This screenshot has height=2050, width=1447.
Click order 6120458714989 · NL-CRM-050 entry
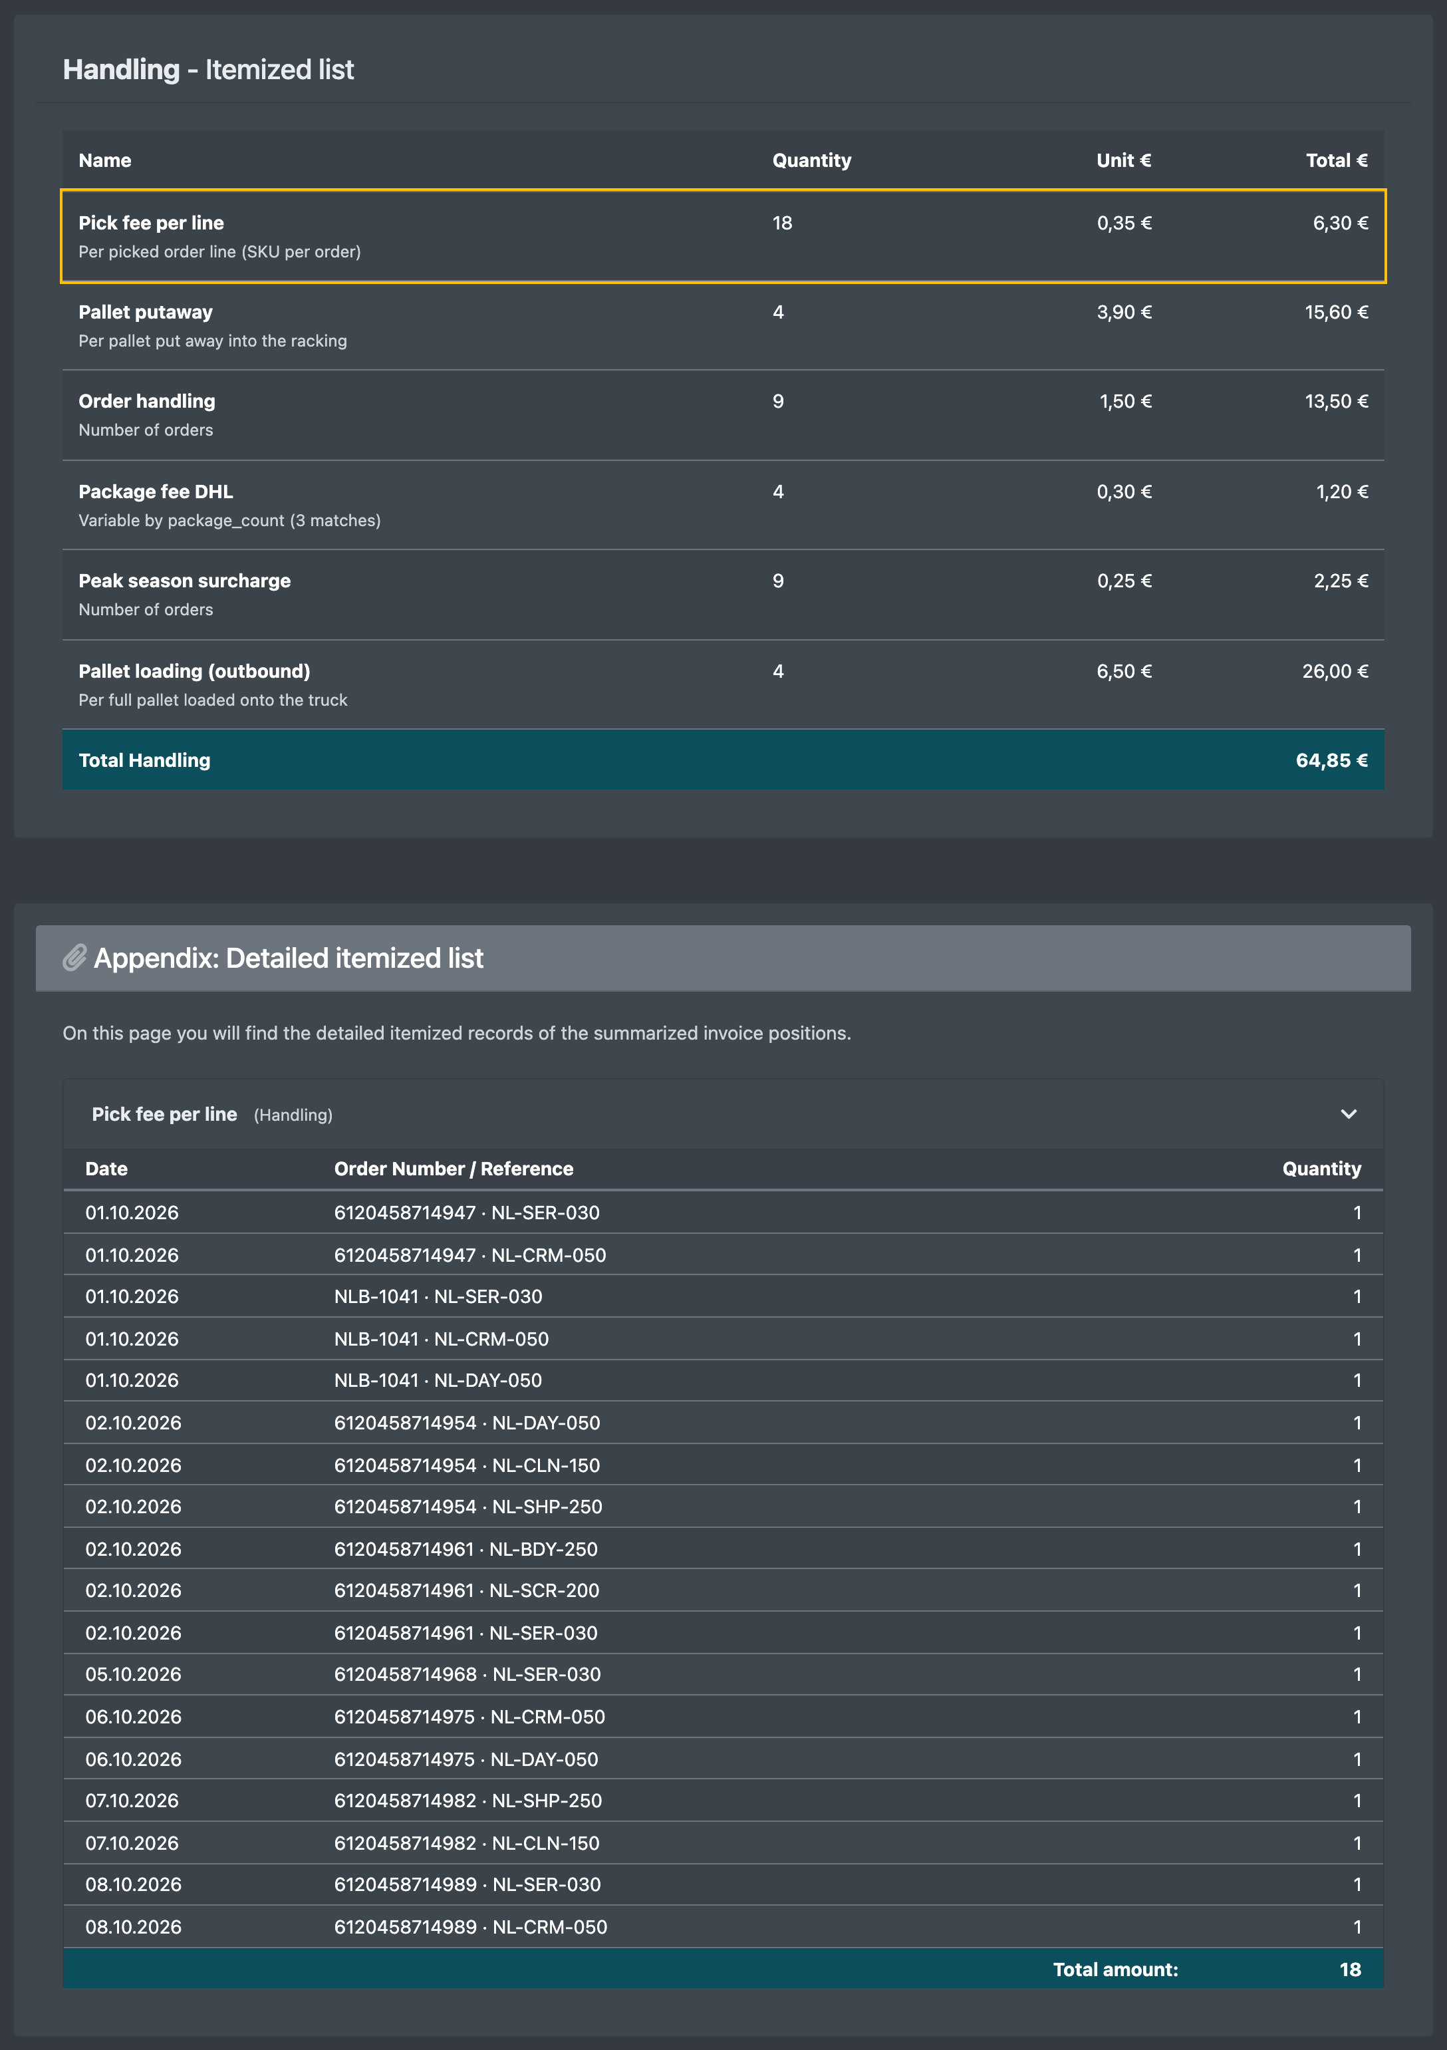(x=470, y=1927)
